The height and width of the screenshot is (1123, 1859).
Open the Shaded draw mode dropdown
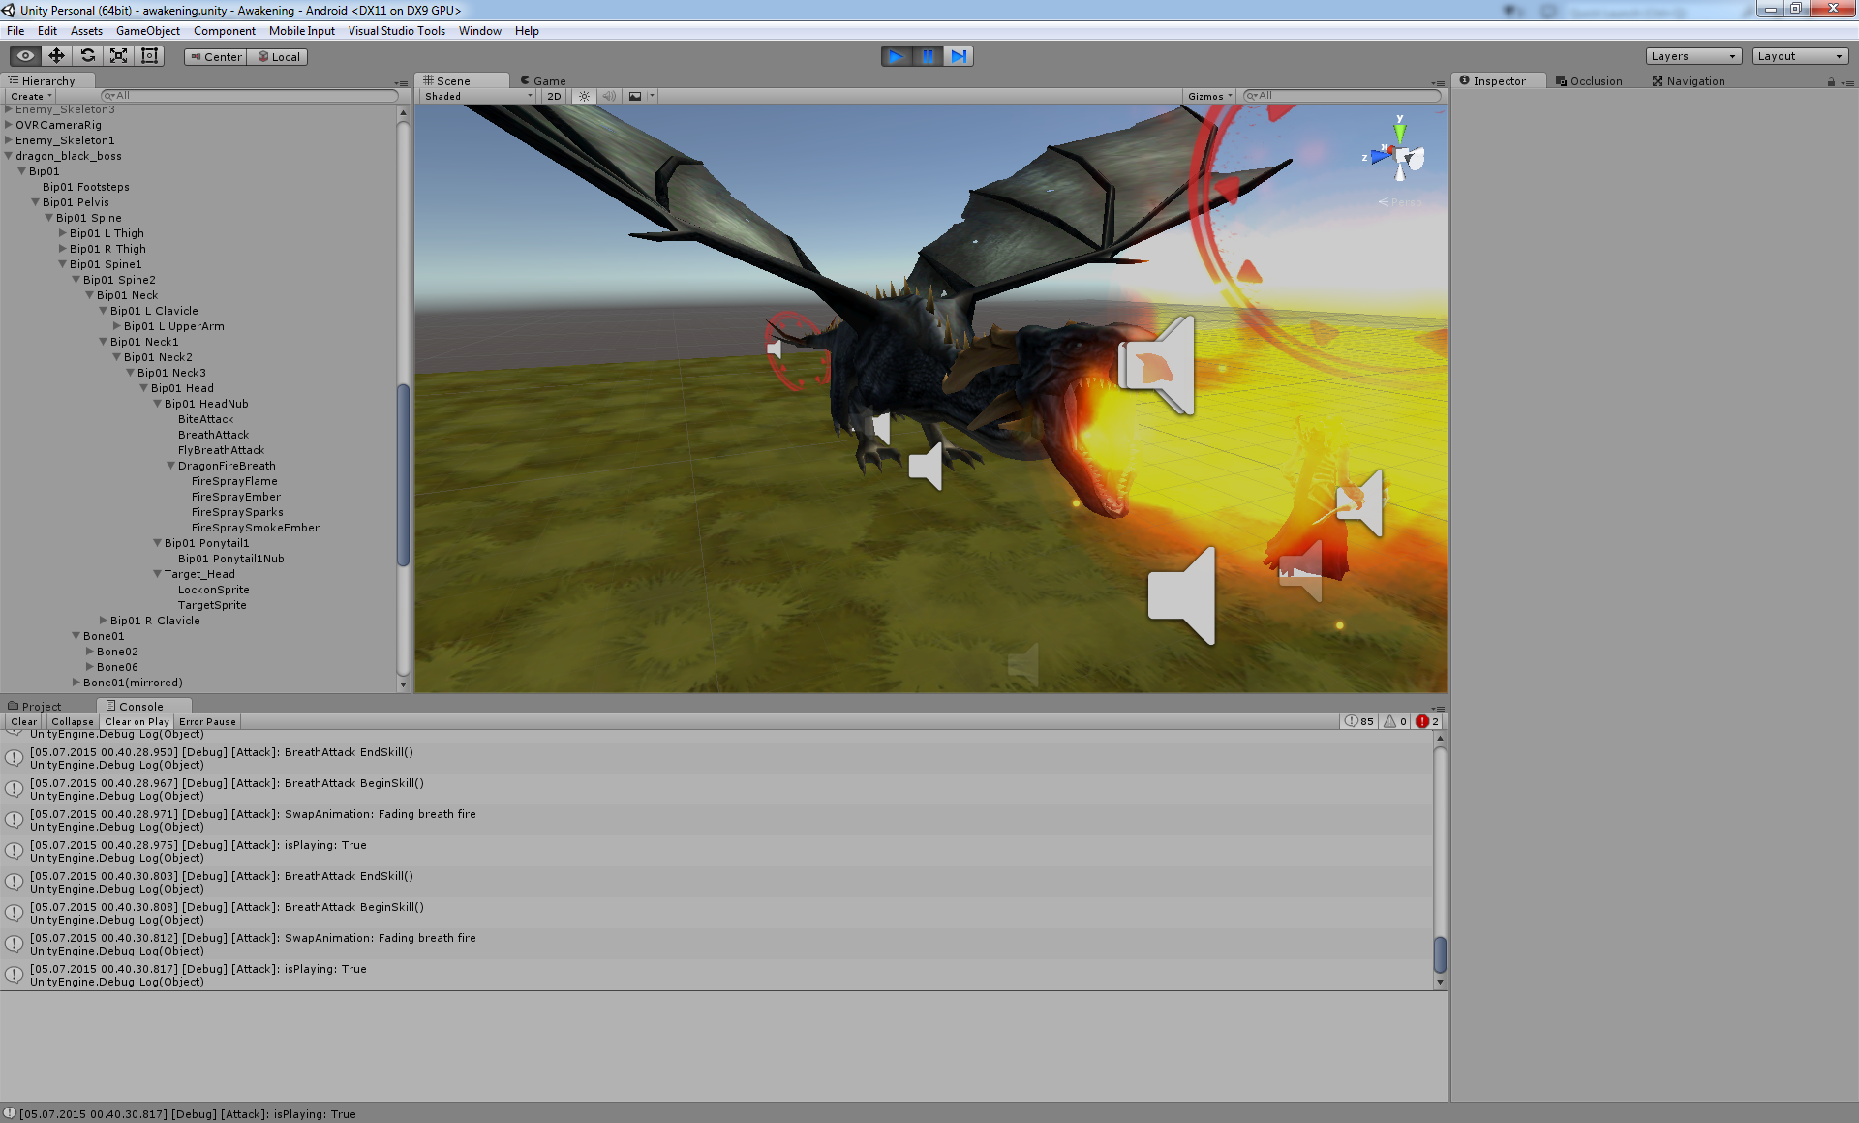coord(478,96)
